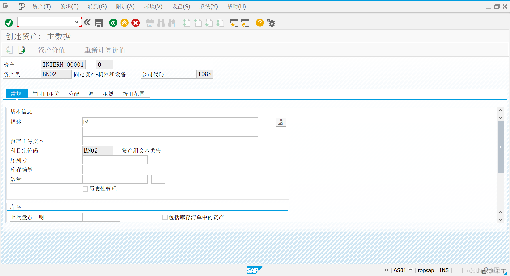Check 包括库存清单中的资产 option
510x276 pixels.
165,217
